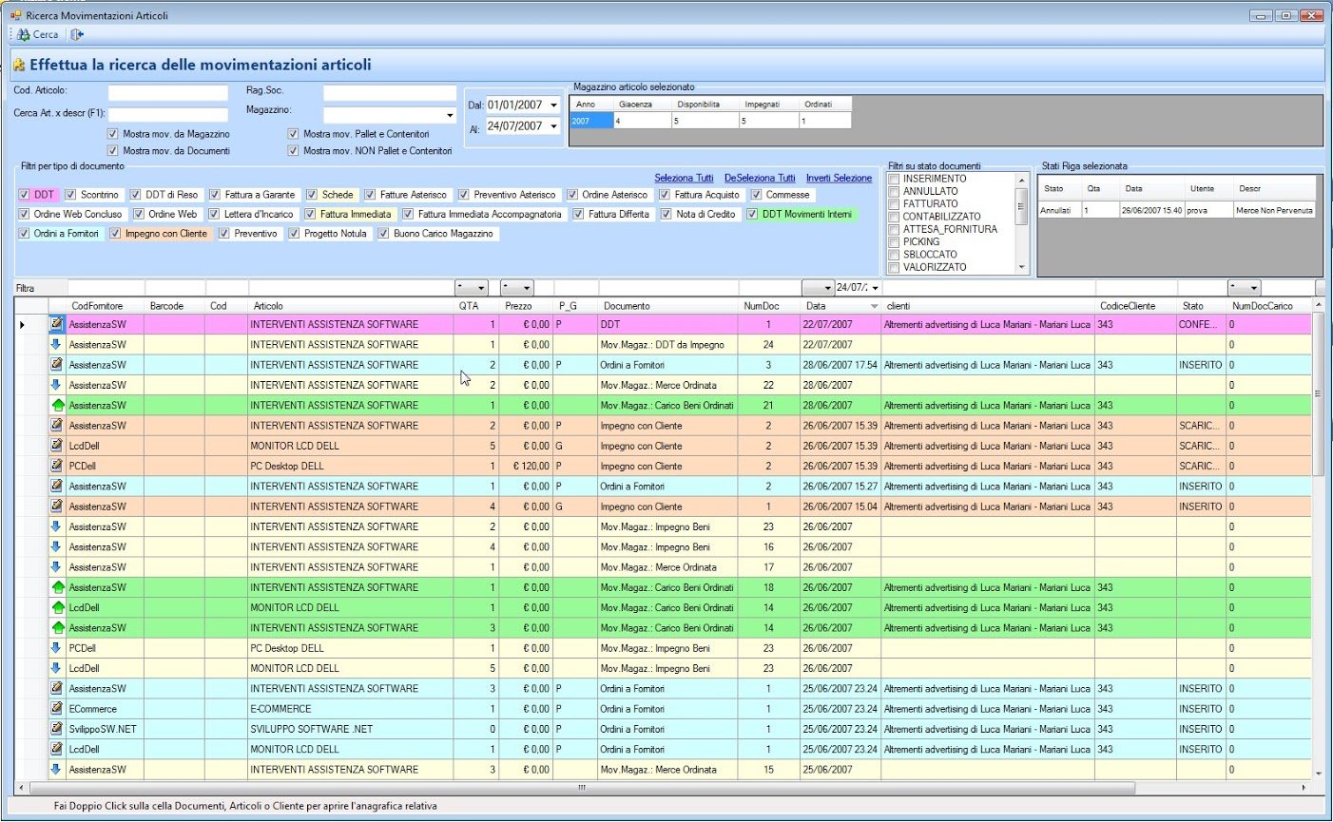Sort by the Articolo column header

tap(351, 306)
